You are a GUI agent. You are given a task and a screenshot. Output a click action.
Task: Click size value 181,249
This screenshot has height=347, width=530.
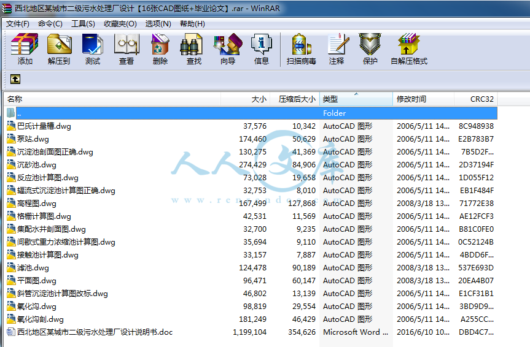pyautogui.click(x=252, y=319)
